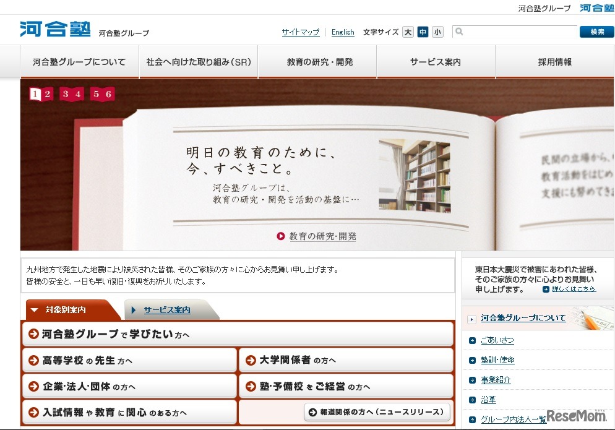Select small font size 小
This screenshot has width=615, height=430.
coord(437,32)
